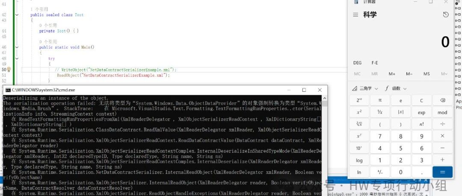Click the cmd.exe title bar icon
This screenshot has height=196, width=462.
click(8, 90)
